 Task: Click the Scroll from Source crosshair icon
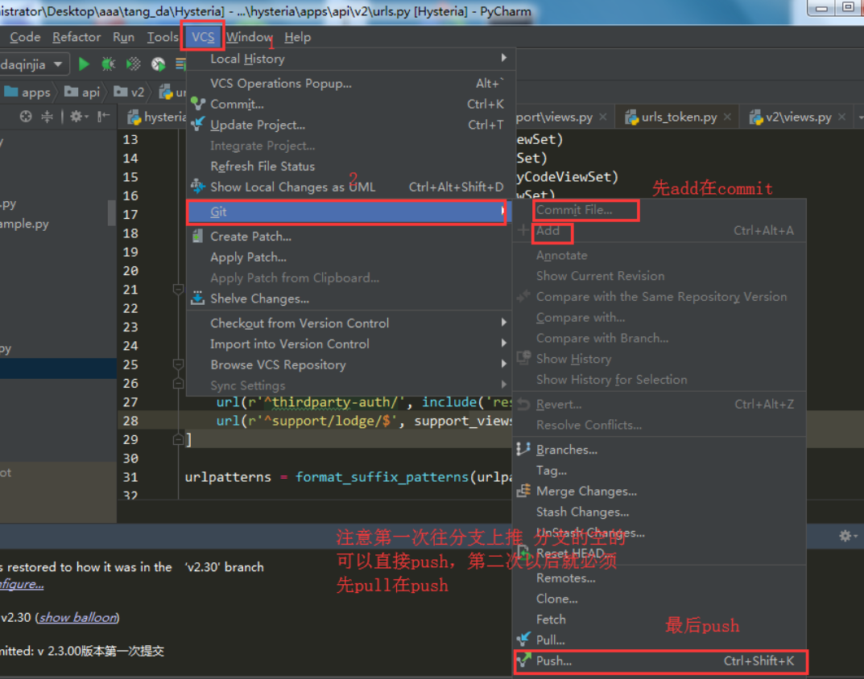[26, 117]
